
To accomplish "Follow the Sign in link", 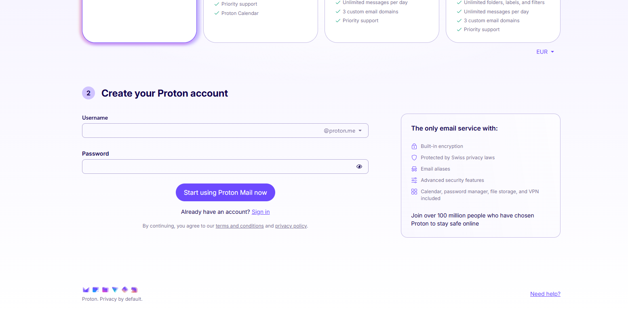I will pos(261,212).
